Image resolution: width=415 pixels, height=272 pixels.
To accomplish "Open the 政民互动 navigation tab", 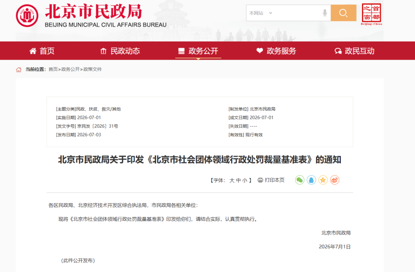I will 354,51.
